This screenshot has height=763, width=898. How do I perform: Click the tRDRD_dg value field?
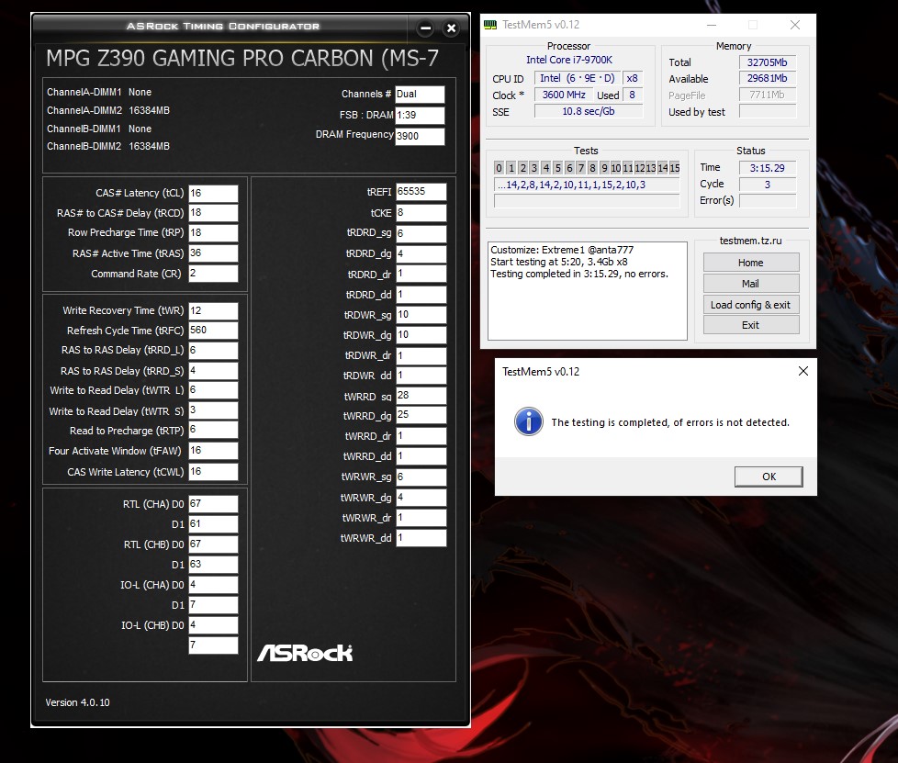tap(421, 253)
